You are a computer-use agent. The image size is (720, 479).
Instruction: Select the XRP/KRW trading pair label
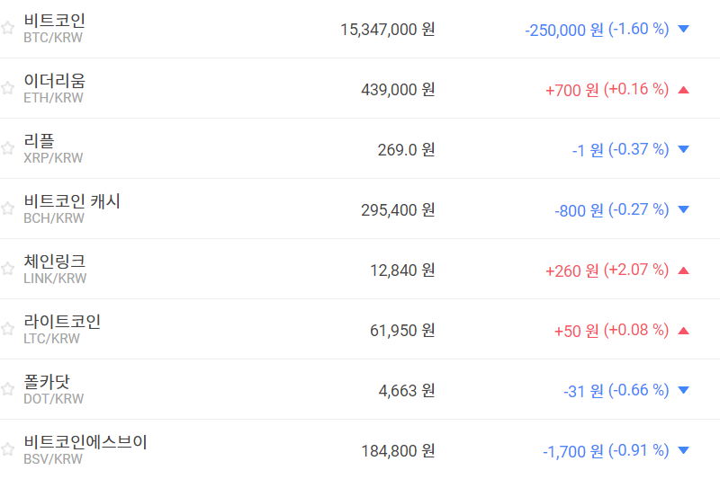coord(53,158)
